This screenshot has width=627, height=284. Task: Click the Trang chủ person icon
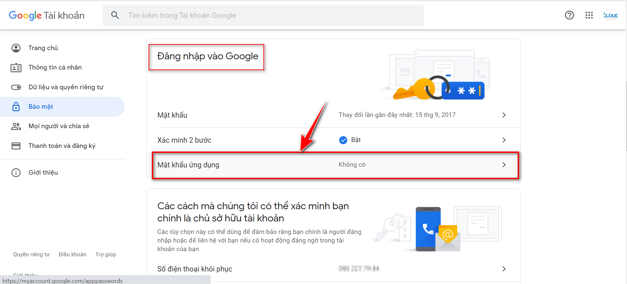pos(16,48)
